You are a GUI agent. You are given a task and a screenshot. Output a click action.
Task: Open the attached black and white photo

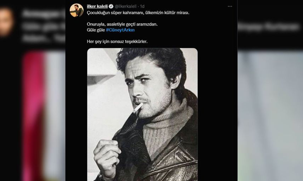[x=142, y=114]
